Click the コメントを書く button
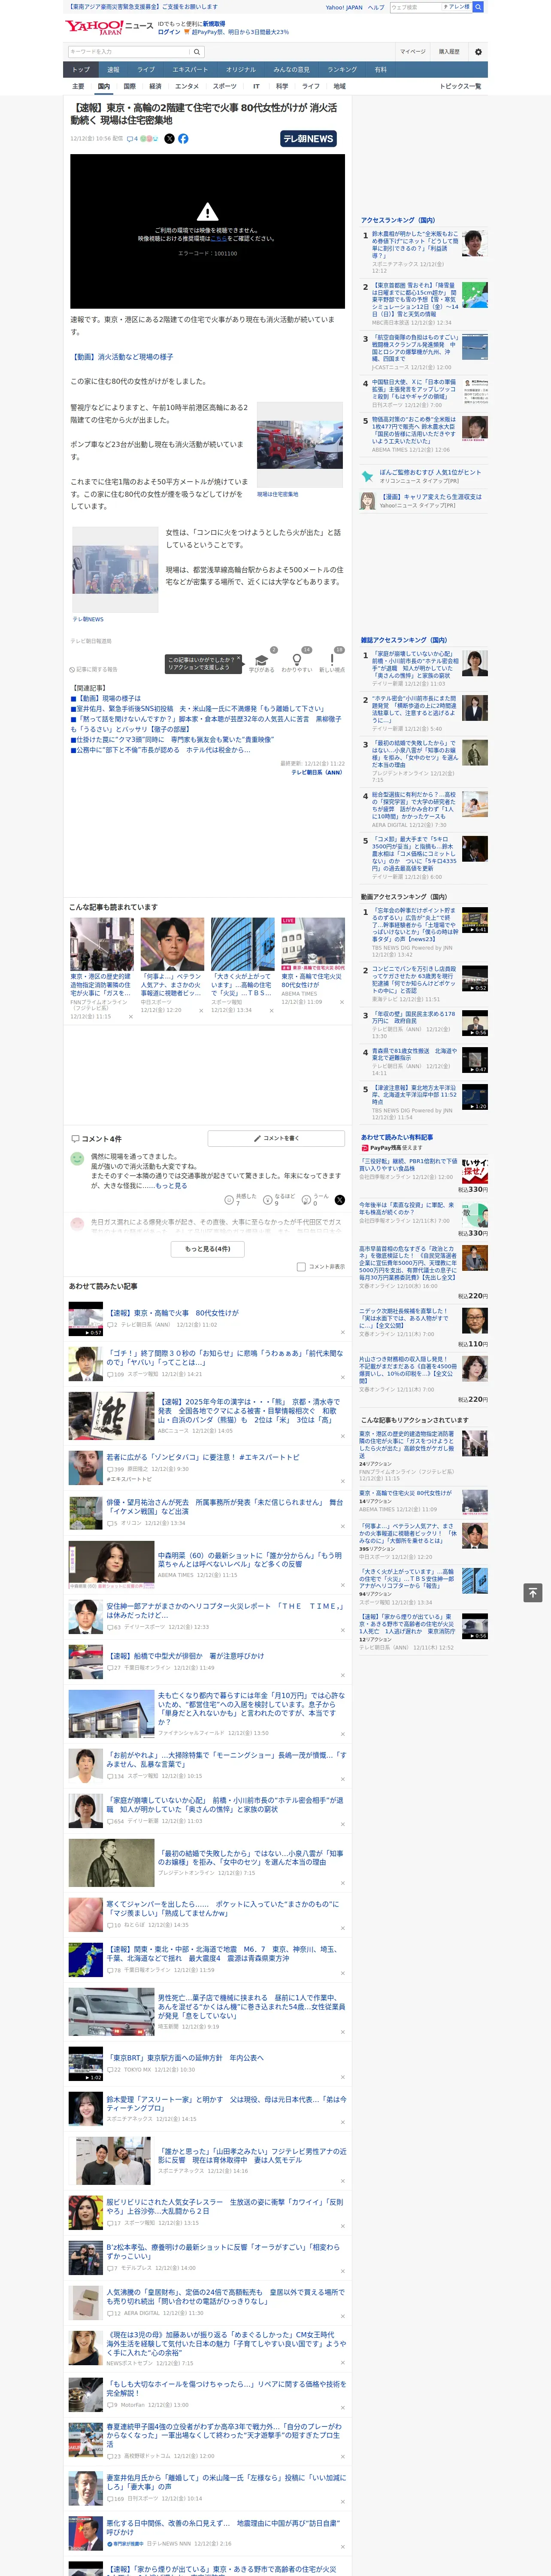This screenshot has height=2576, width=551. (276, 1138)
